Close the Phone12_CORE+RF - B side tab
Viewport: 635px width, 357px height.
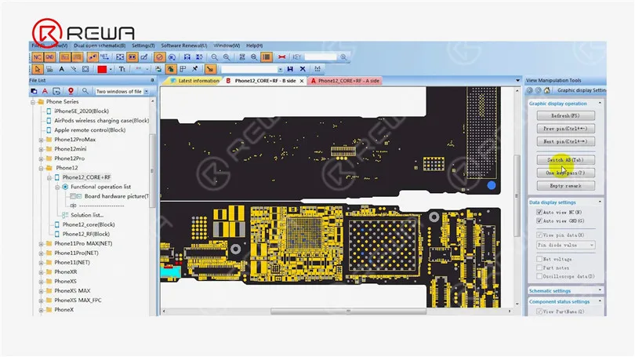point(302,81)
